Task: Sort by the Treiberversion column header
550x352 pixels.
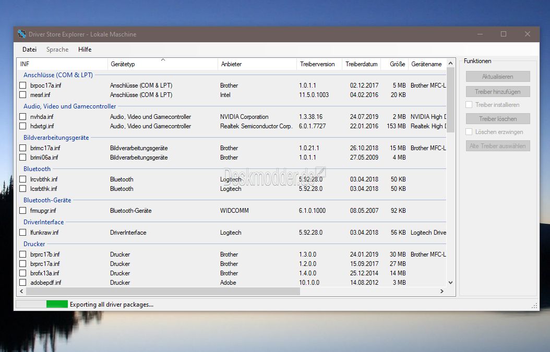Action: pyautogui.click(x=319, y=64)
